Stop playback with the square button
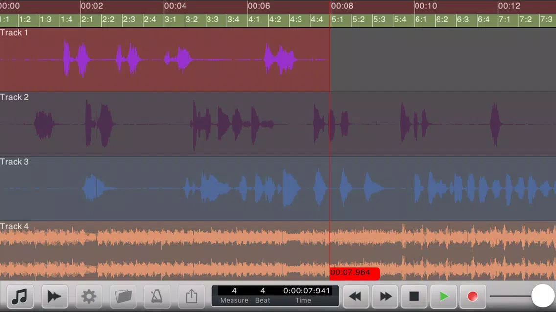 point(414,296)
